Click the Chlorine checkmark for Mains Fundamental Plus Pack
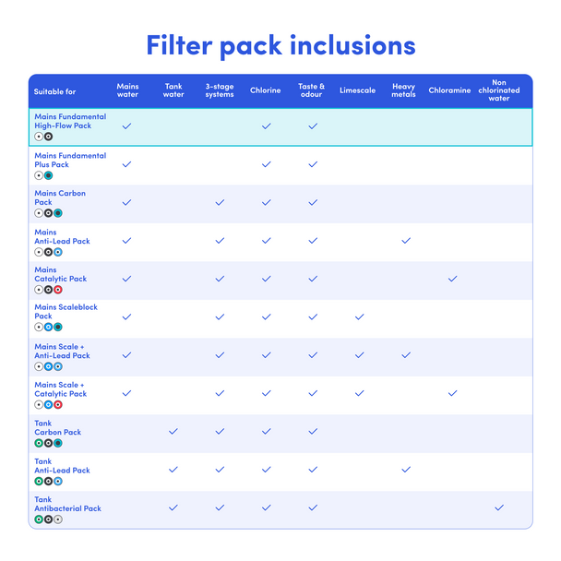The width and height of the screenshot is (561, 561). [x=266, y=164]
